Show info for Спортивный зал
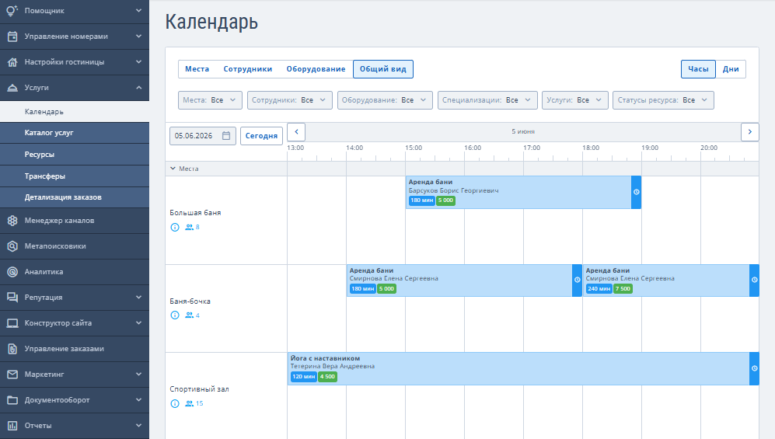The width and height of the screenshot is (775, 439). tap(174, 403)
